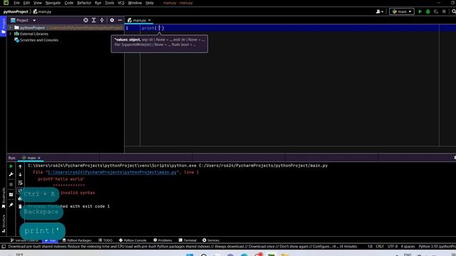
Task: Open the main run configuration dropdown
Action: [402, 11]
